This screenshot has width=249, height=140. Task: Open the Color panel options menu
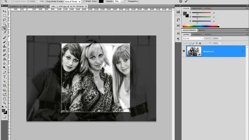pyautogui.click(x=247, y=8)
